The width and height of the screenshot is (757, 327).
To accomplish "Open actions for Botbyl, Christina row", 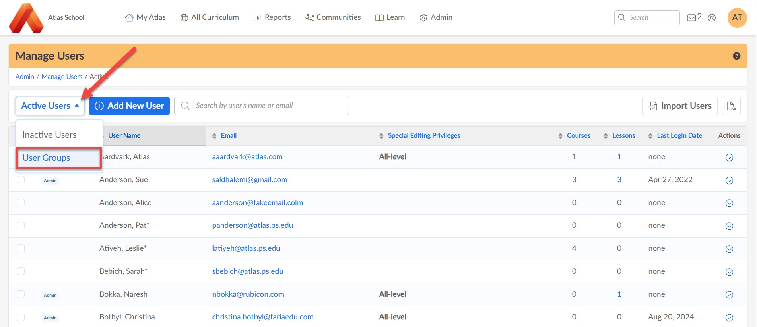I will (x=729, y=318).
